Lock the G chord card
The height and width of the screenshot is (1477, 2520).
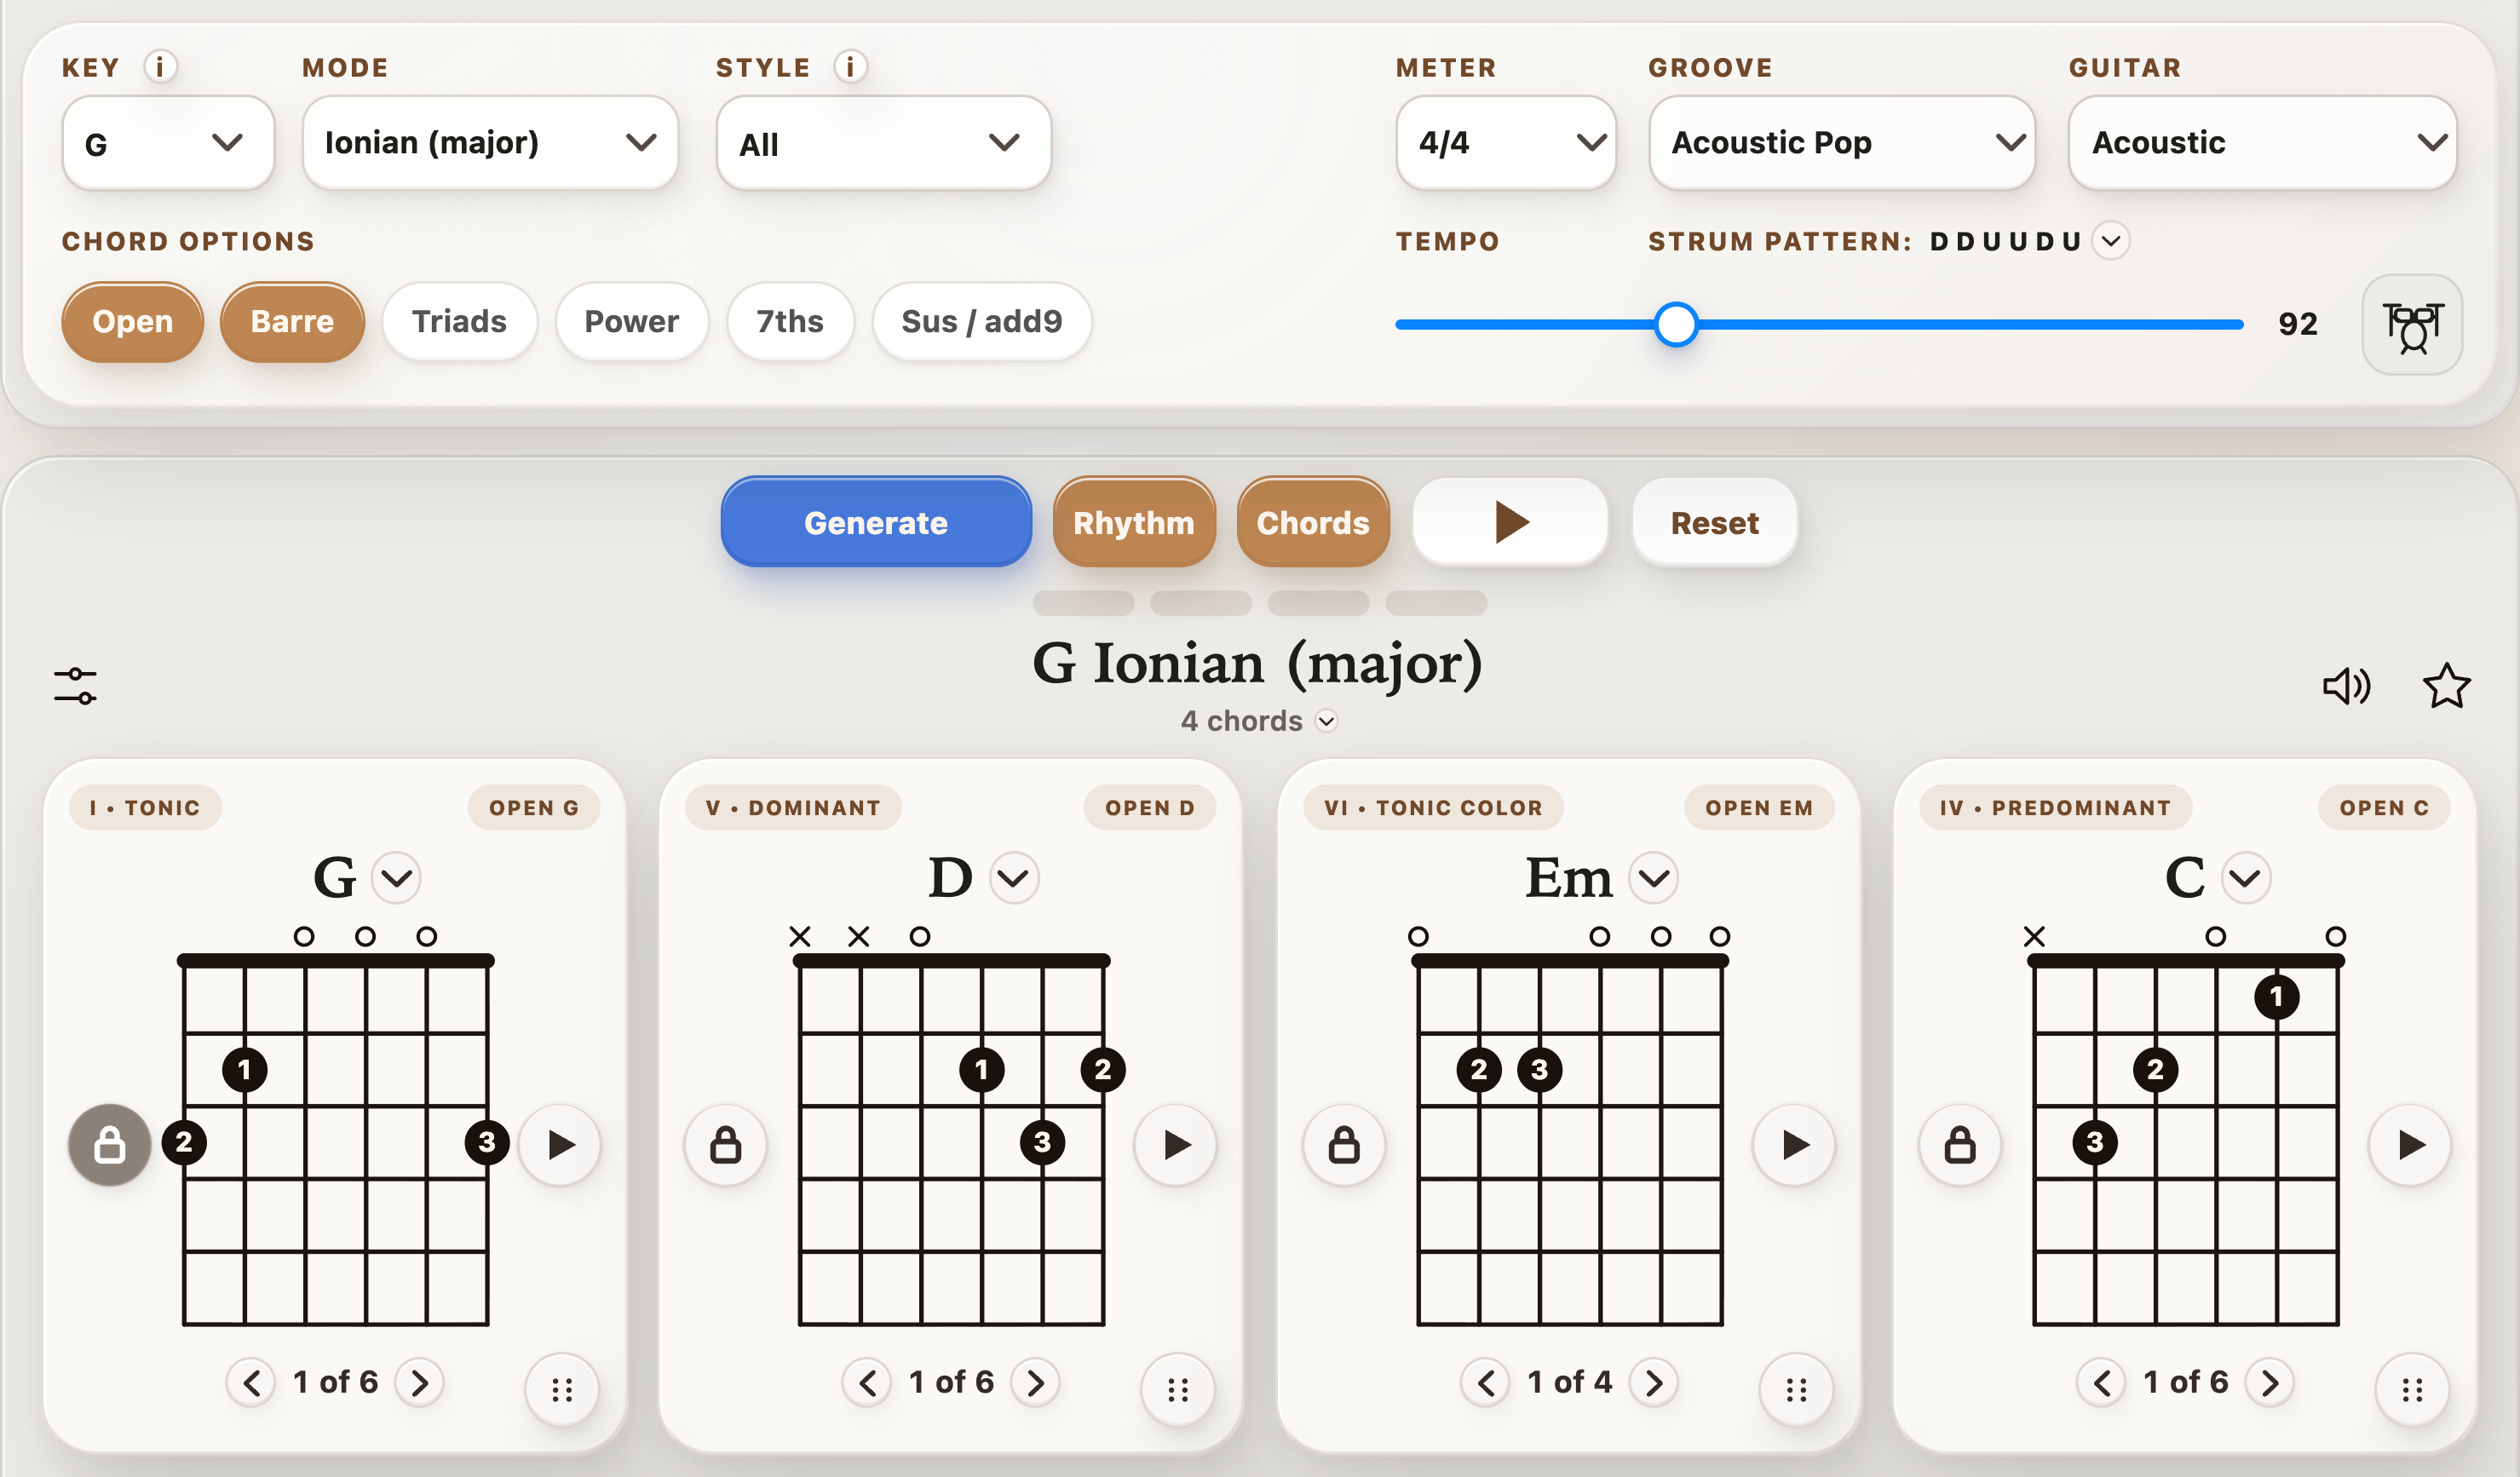pyautogui.click(x=109, y=1144)
